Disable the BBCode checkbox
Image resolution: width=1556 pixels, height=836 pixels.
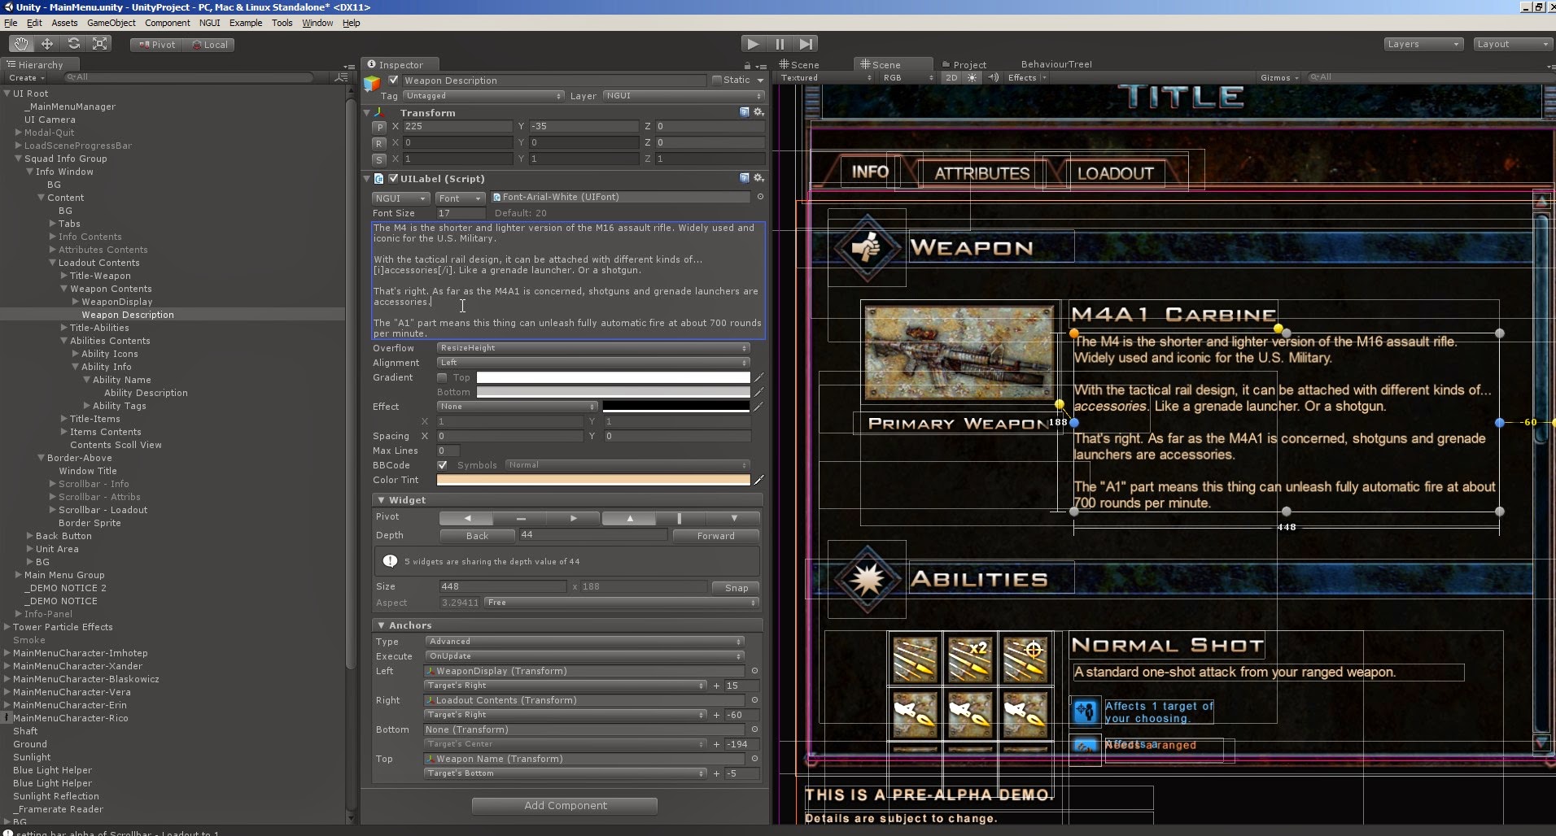(442, 465)
